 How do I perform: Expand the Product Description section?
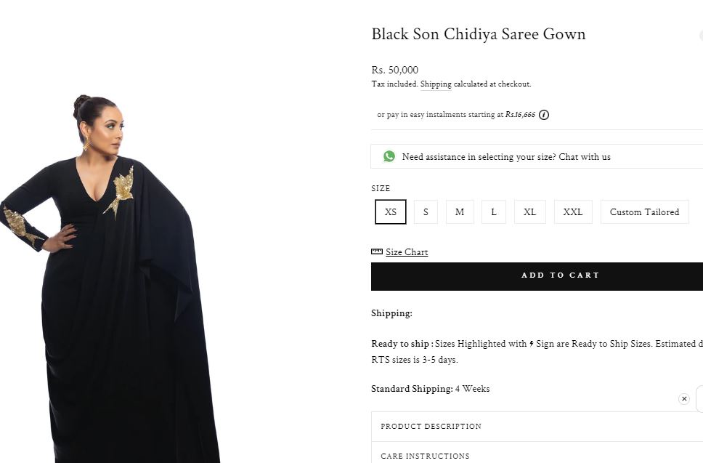tap(431, 426)
